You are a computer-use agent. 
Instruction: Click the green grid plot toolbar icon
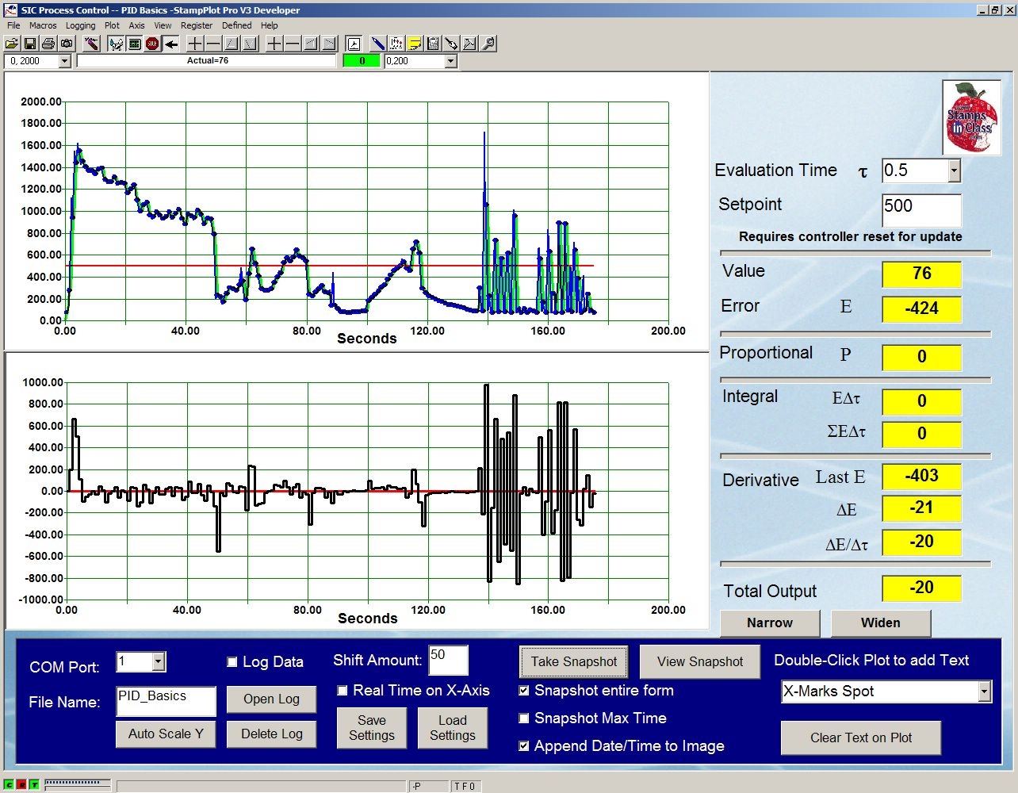(134, 44)
